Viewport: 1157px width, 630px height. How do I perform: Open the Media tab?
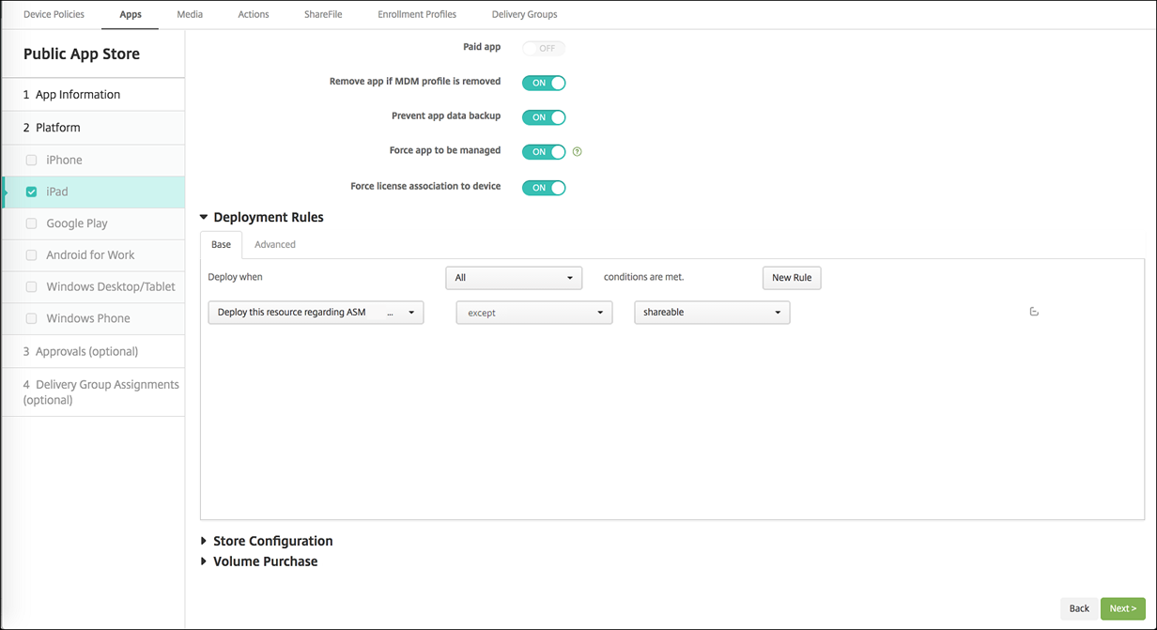tap(190, 14)
